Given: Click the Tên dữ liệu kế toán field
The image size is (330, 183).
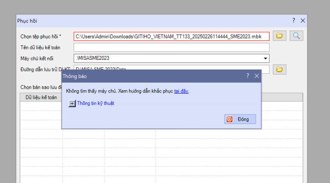Looking at the screenshot, I should 171,47.
